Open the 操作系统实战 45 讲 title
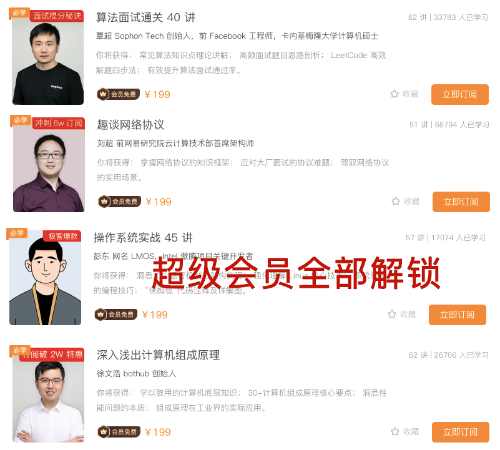The image size is (500, 450). coord(143,238)
